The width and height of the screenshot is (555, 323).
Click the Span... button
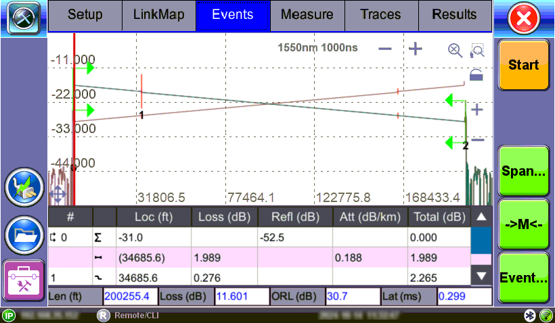pyautogui.click(x=523, y=172)
